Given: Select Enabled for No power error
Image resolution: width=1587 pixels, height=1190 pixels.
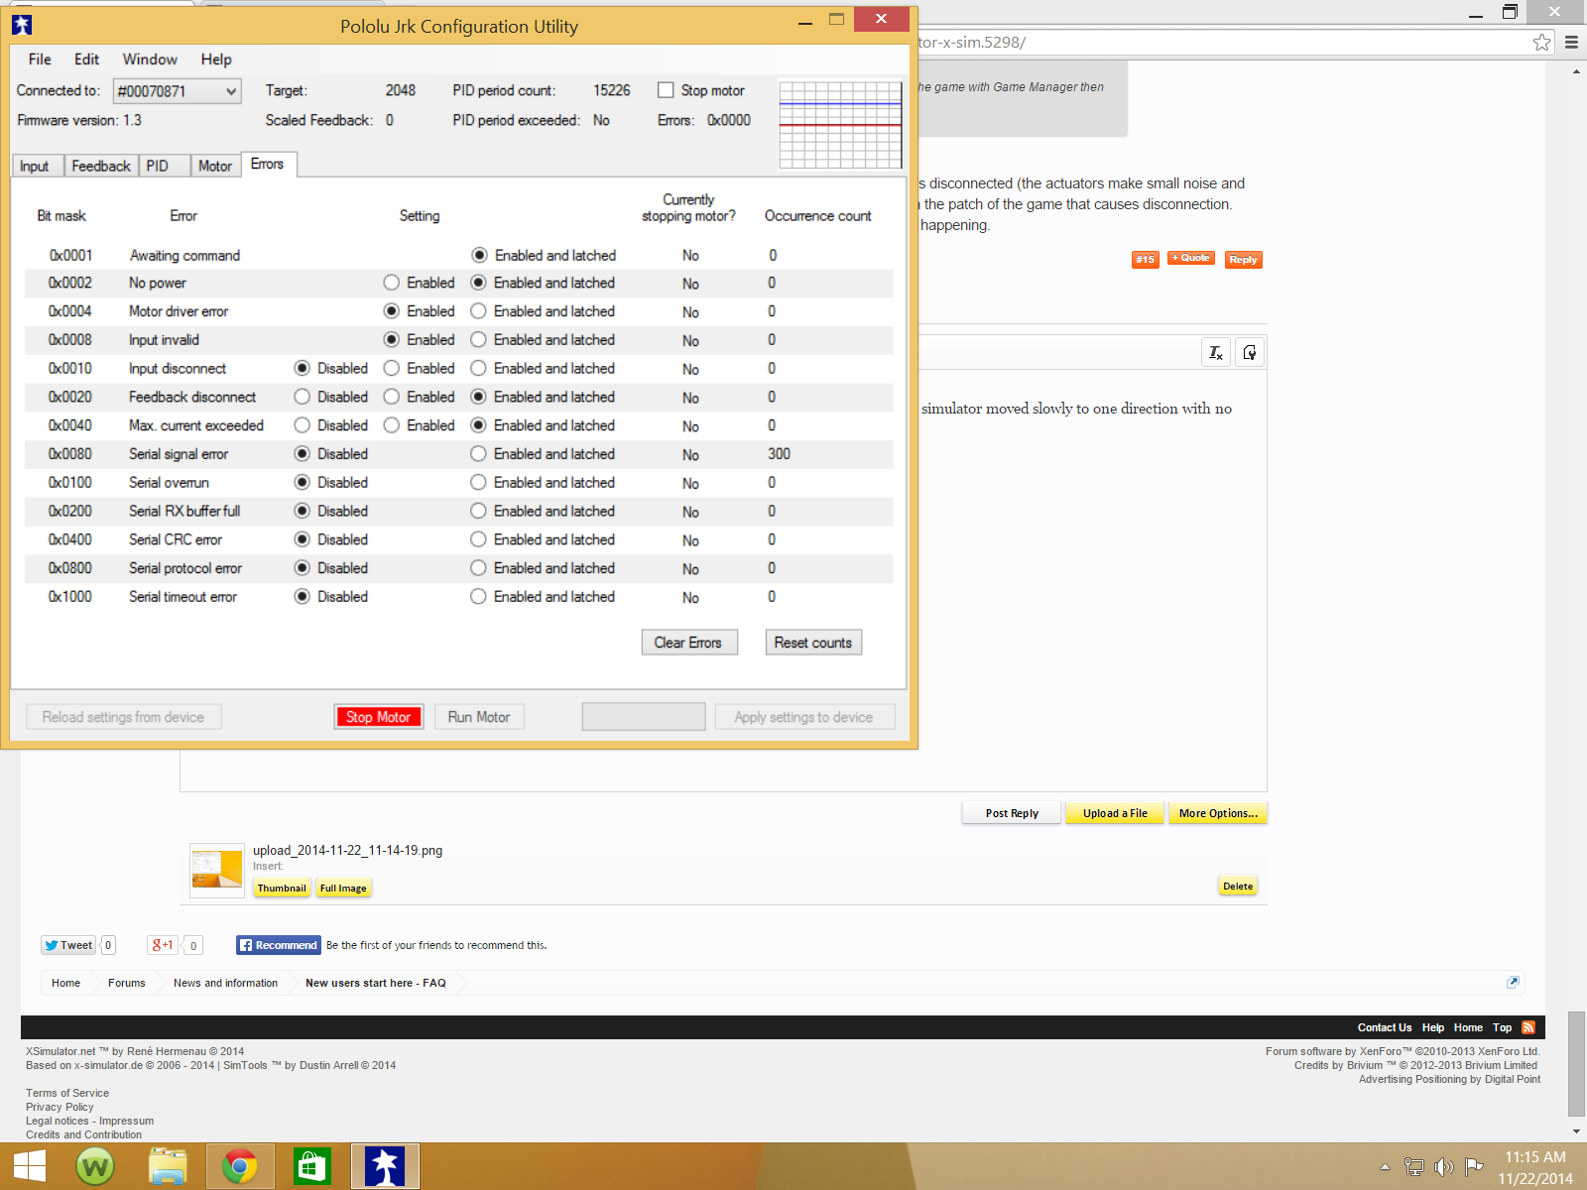Looking at the screenshot, I should [392, 283].
